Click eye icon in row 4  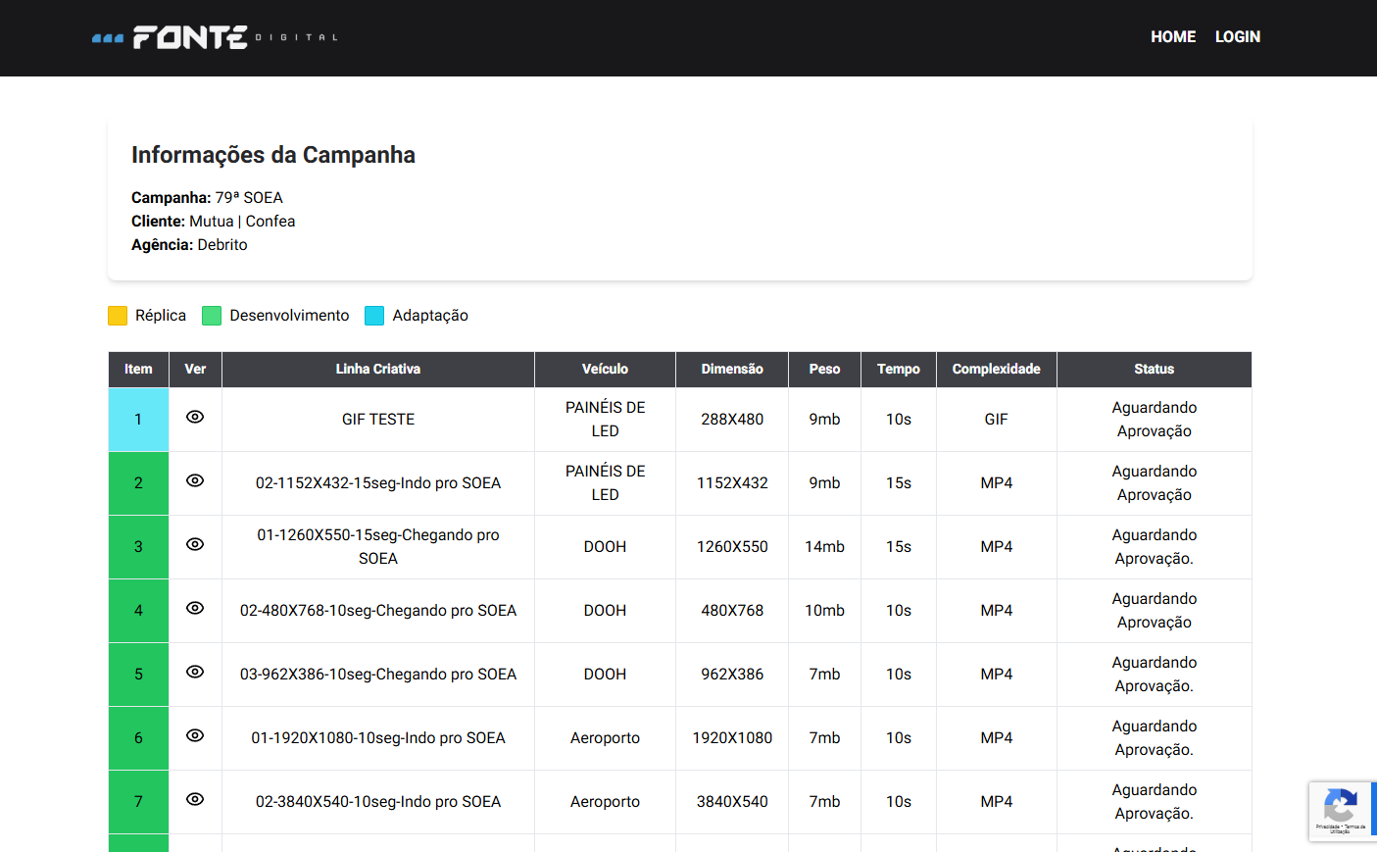click(x=195, y=608)
